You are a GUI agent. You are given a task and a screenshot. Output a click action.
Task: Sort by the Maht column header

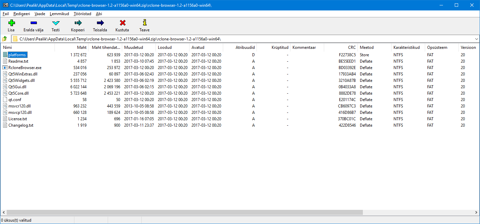click(71, 47)
